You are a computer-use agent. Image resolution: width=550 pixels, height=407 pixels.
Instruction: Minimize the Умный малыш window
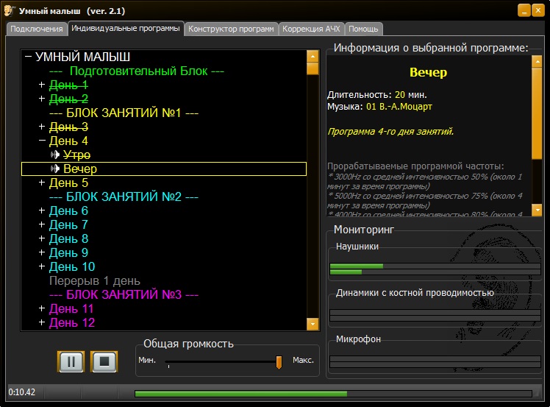[524, 10]
